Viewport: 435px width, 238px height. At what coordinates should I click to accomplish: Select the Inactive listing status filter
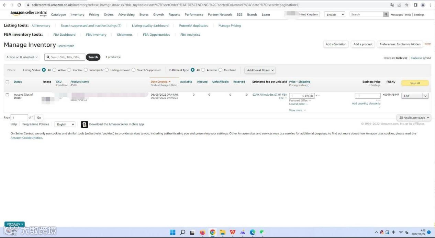(x=69, y=70)
